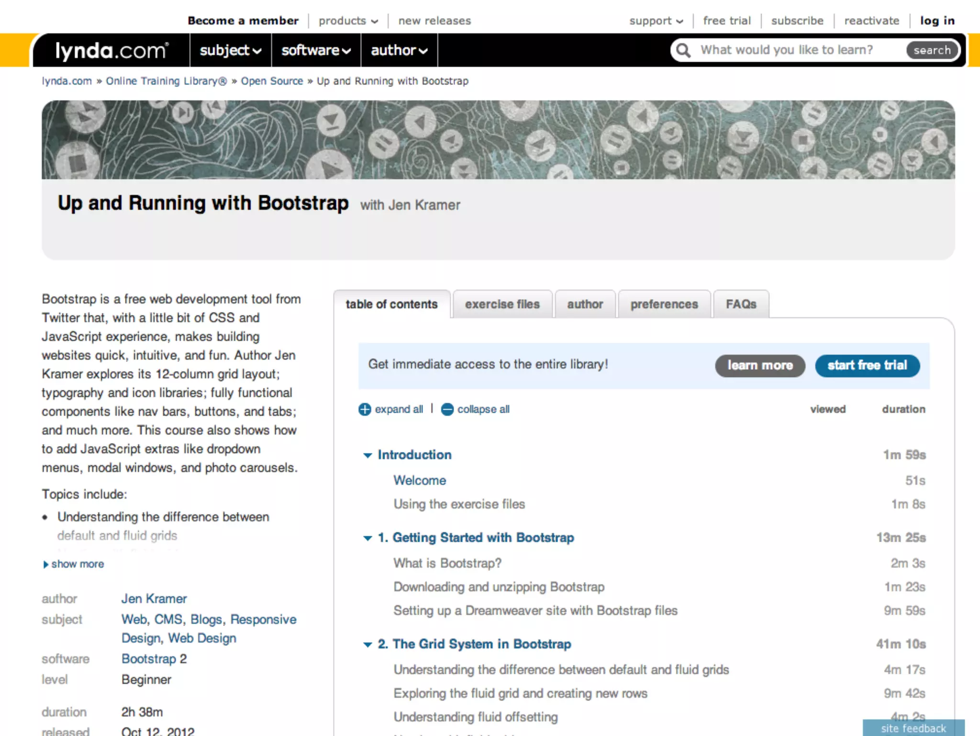Viewport: 980px width, 736px height.
Task: Click the collapse all minus icon
Action: 447,409
